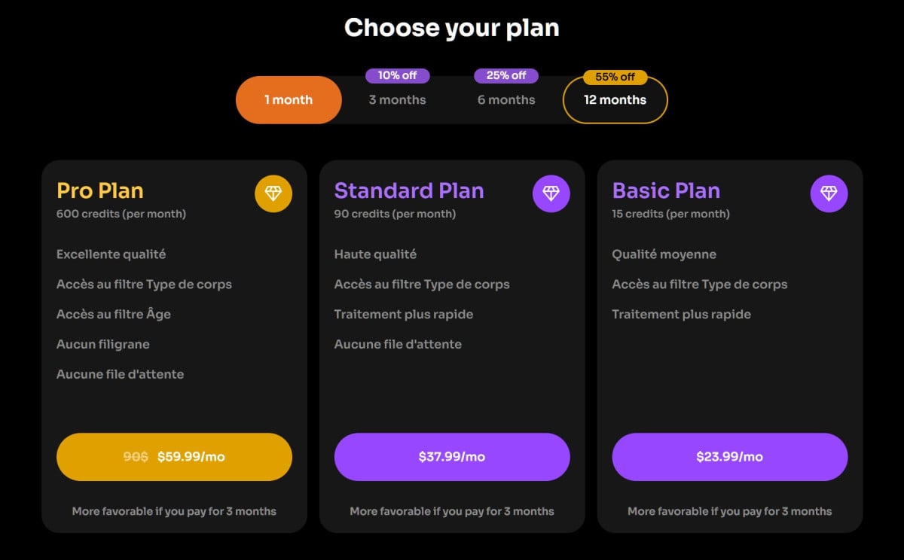The width and height of the screenshot is (904, 560).
Task: Click the Standard Plan heading
Action: [x=409, y=190]
